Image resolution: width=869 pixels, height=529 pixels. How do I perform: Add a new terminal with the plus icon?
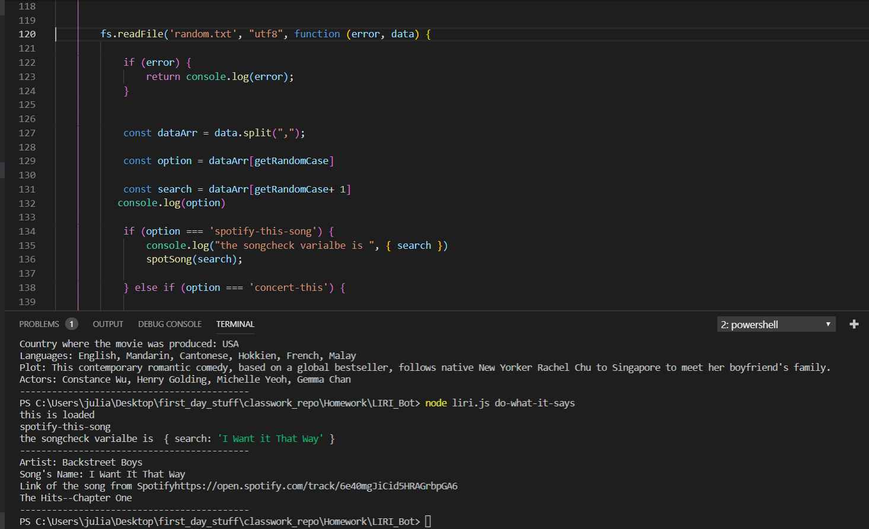click(x=854, y=324)
